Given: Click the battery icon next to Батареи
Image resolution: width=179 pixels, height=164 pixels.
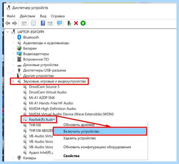Looking at the screenshot, I should coord(19,48).
